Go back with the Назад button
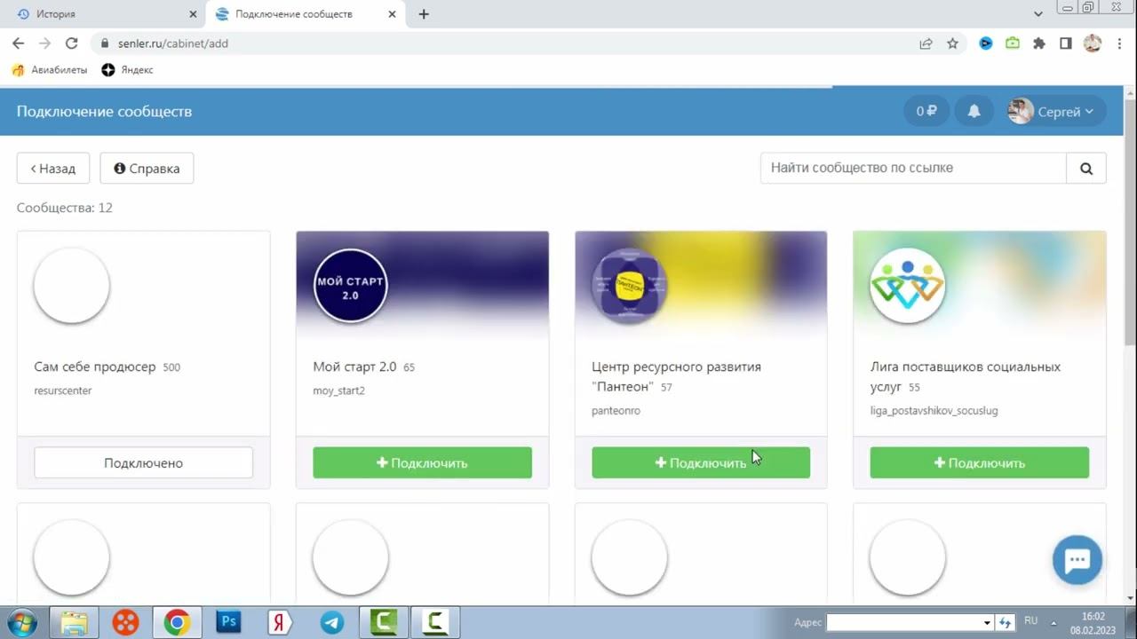This screenshot has height=639, width=1137. click(x=53, y=168)
